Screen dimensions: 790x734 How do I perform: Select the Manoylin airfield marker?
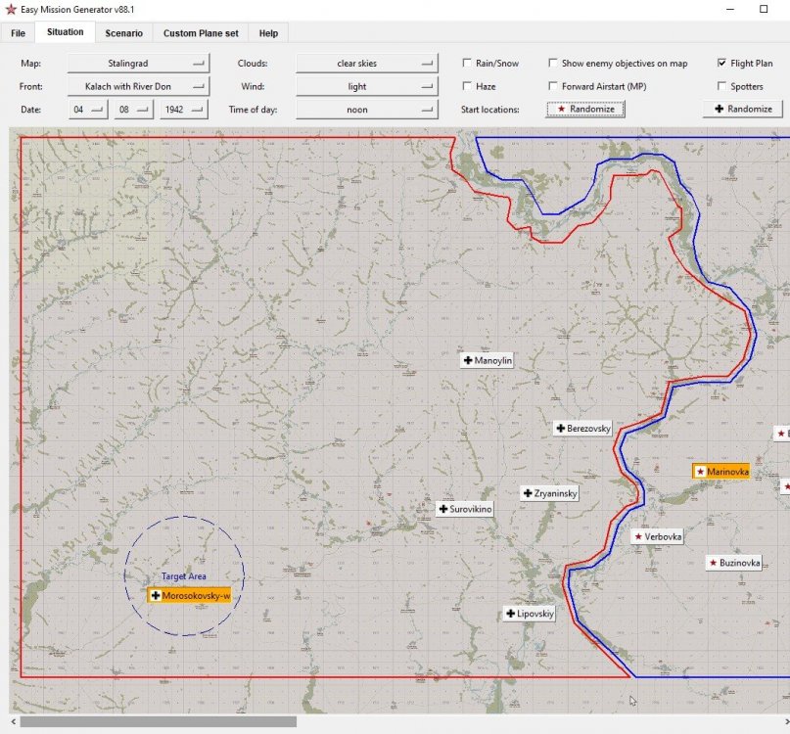coord(488,360)
